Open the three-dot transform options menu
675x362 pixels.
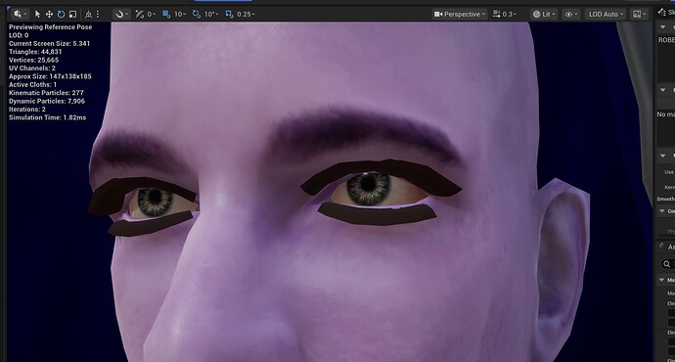[98, 15]
